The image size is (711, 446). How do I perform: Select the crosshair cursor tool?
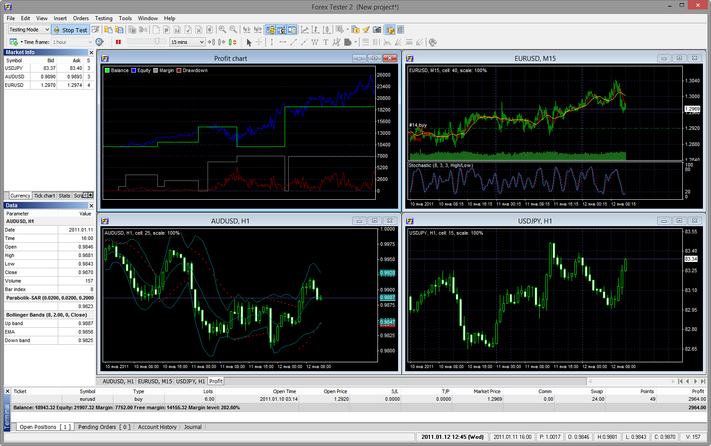259,42
